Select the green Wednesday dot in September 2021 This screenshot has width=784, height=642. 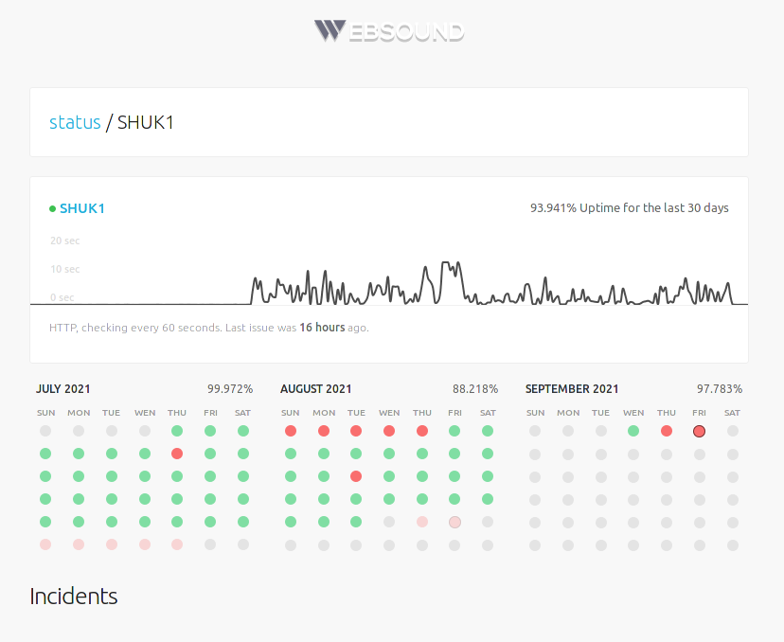pyautogui.click(x=633, y=431)
